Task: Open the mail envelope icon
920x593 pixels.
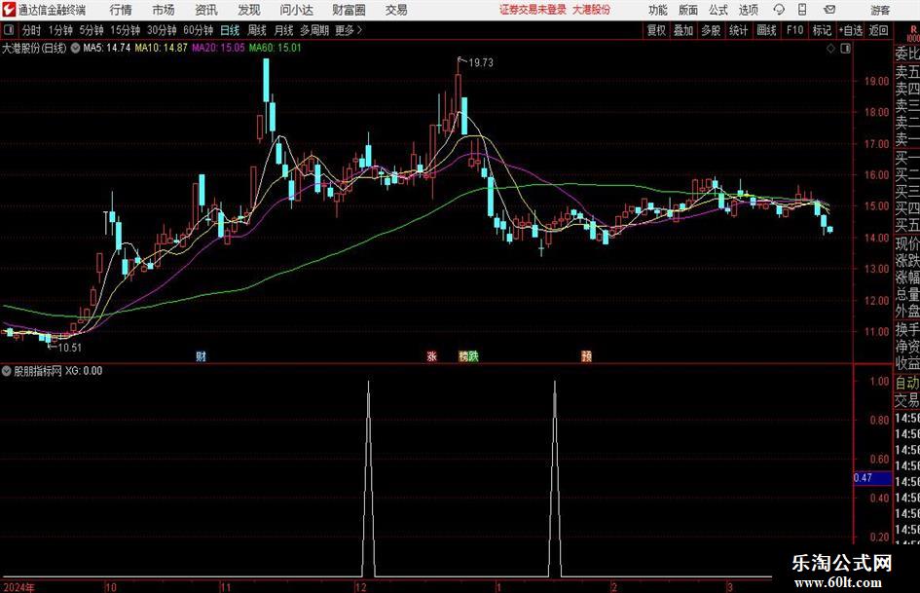Action: pos(829,10)
